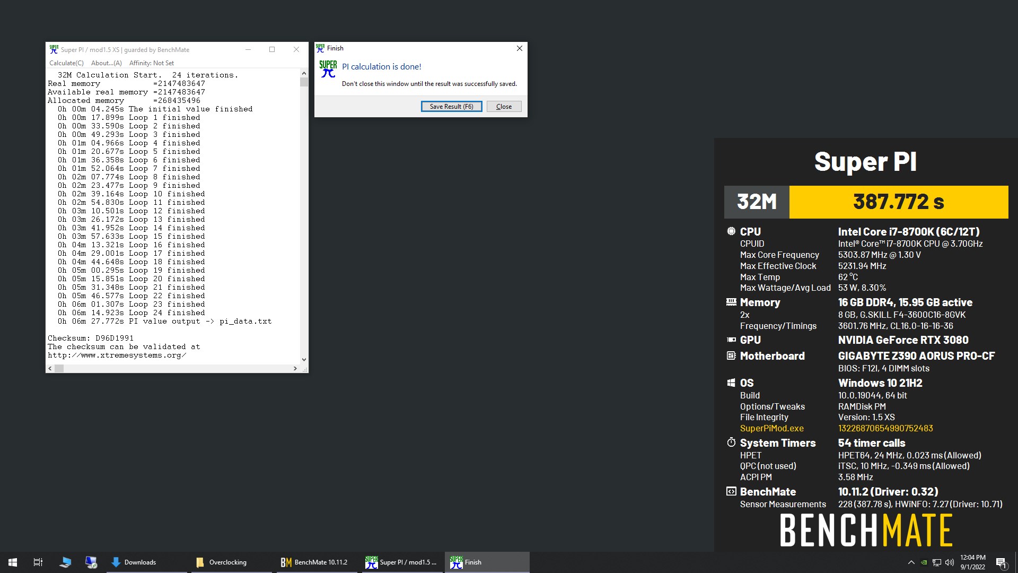Click Checksum: D96D1991 line
Screen dimensions: 1018x573
tap(91, 338)
